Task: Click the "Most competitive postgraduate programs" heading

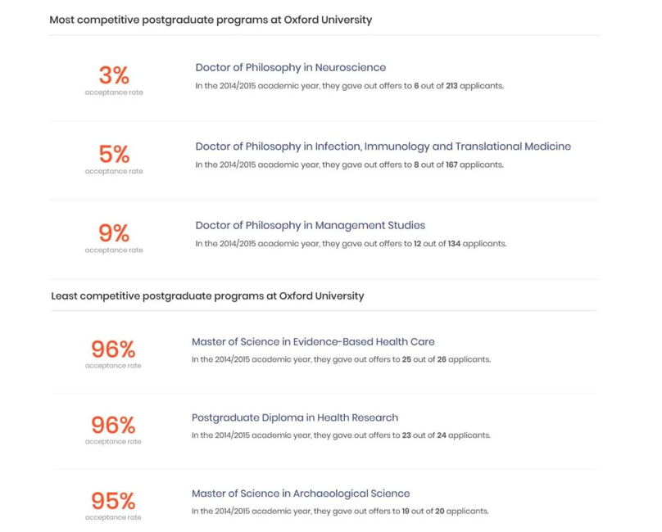Action: 211,20
